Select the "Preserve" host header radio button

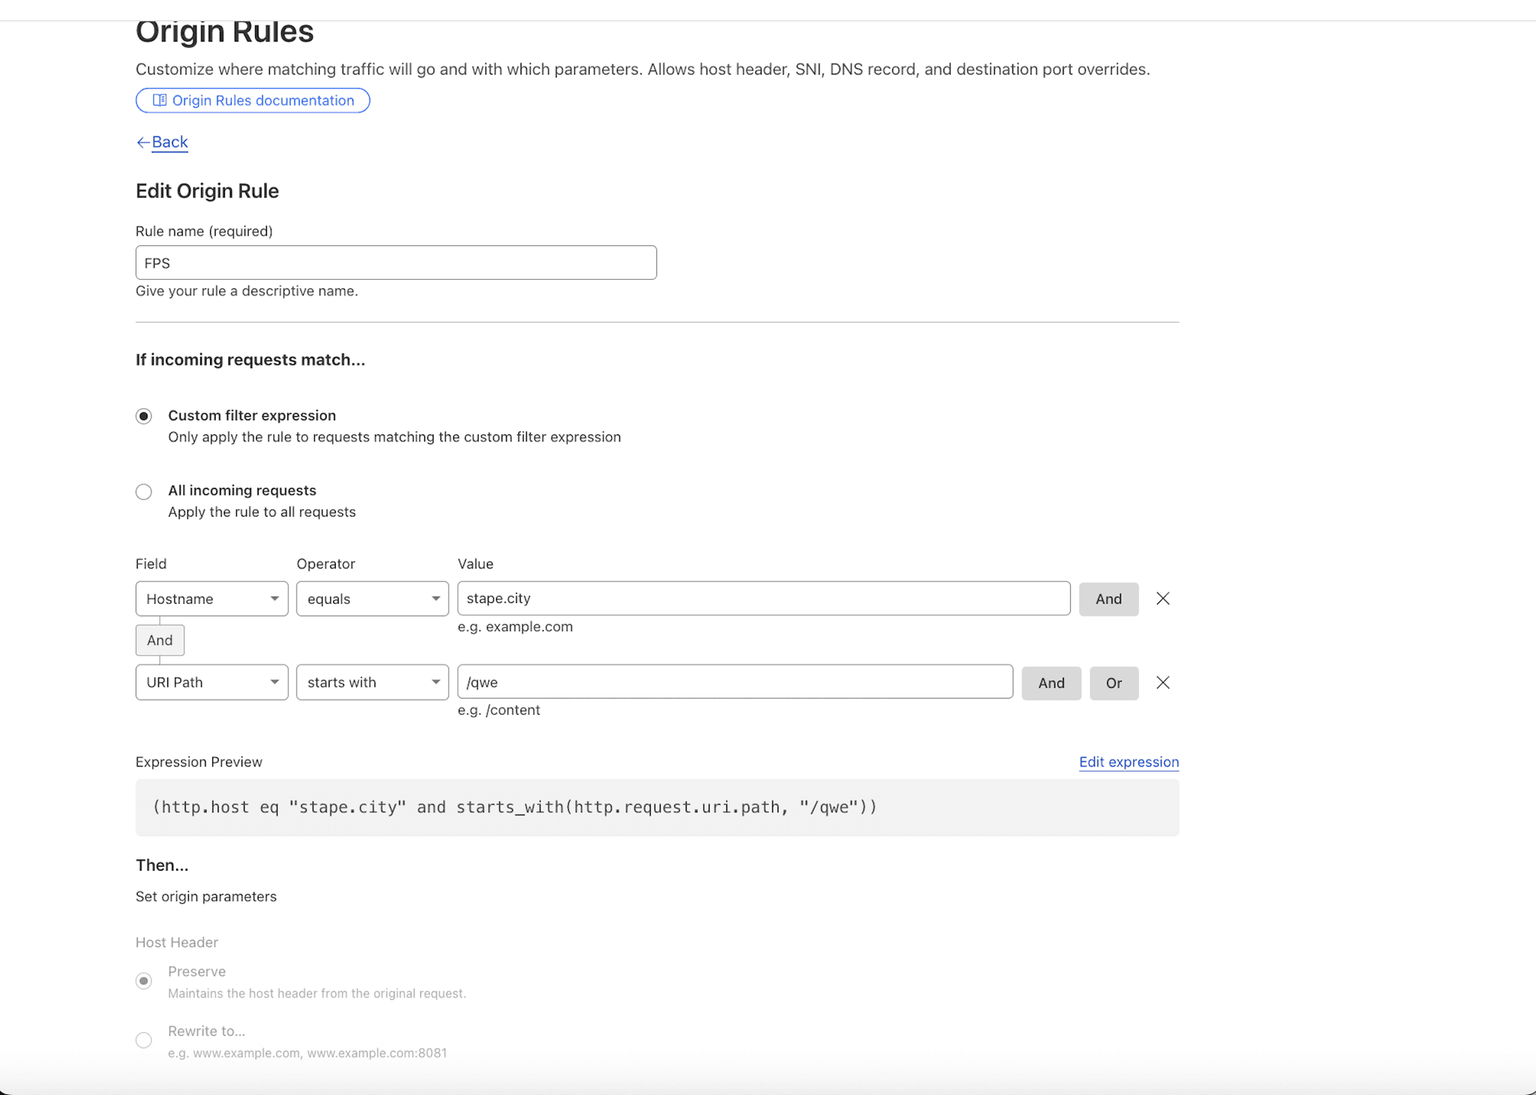coord(144,980)
